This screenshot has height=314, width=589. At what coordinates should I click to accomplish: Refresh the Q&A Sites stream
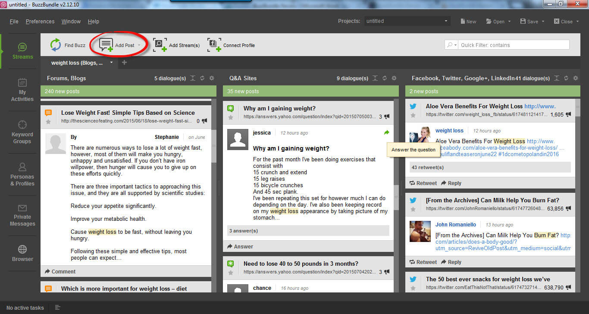tap(385, 78)
